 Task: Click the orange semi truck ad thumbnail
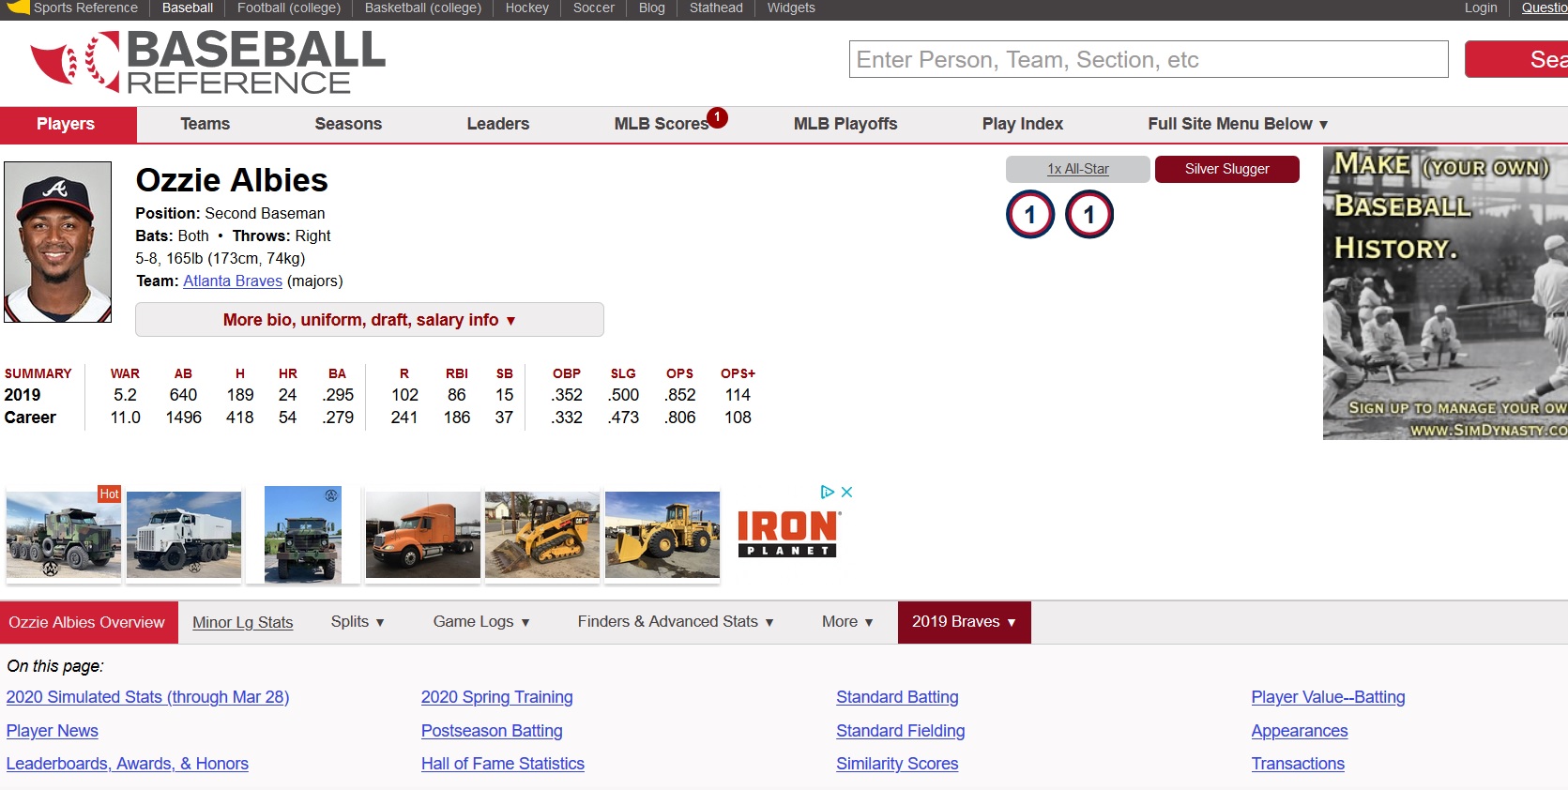(x=422, y=534)
